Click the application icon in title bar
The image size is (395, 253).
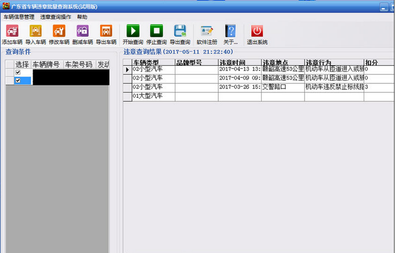tap(6, 6)
